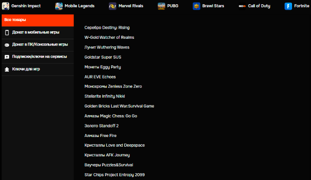Click the Mobile Legends game icon
311x180 pixels.
click(59, 6)
